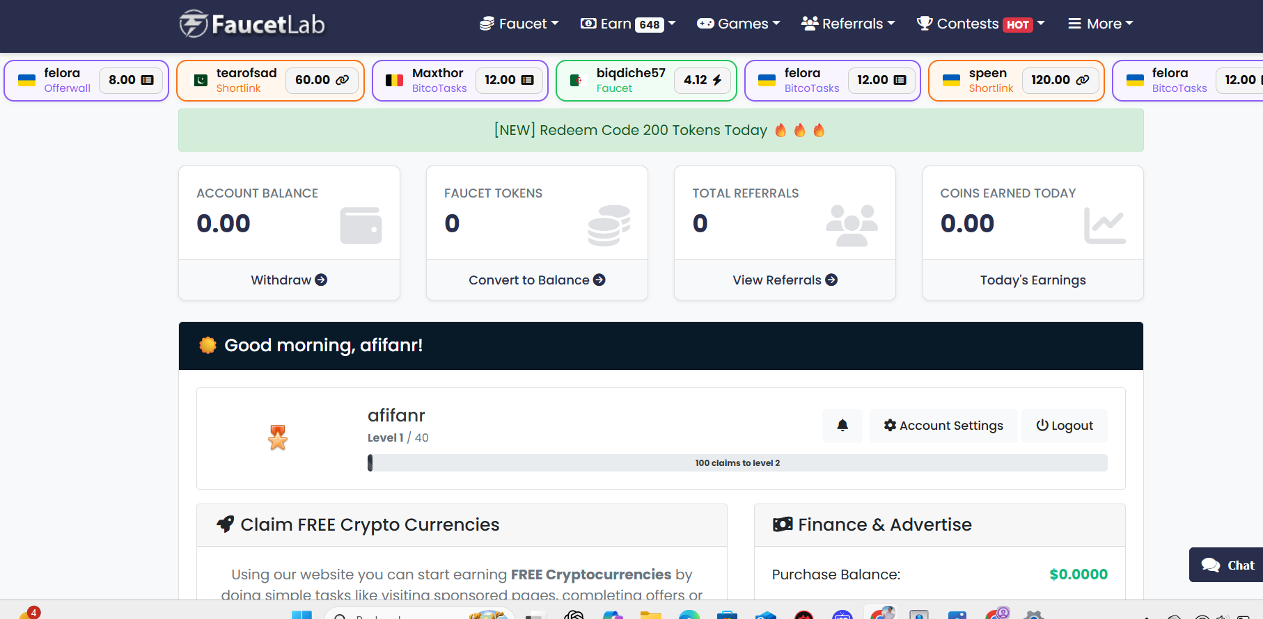Screen dimensions: 1263x619
Task: Click the 648 badge next to Earn
Action: (650, 24)
